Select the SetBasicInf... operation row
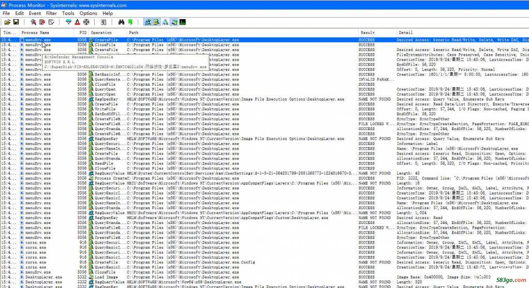Image resolution: width=529 pixels, height=288 pixels. click(265, 74)
